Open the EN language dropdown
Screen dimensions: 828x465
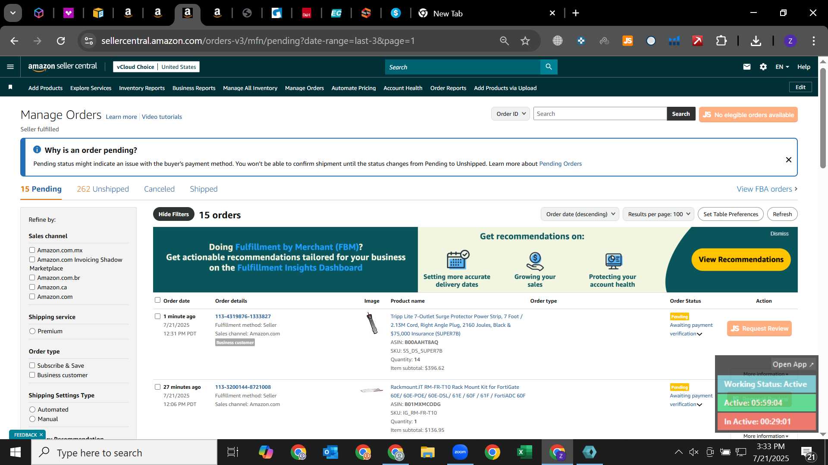782,67
